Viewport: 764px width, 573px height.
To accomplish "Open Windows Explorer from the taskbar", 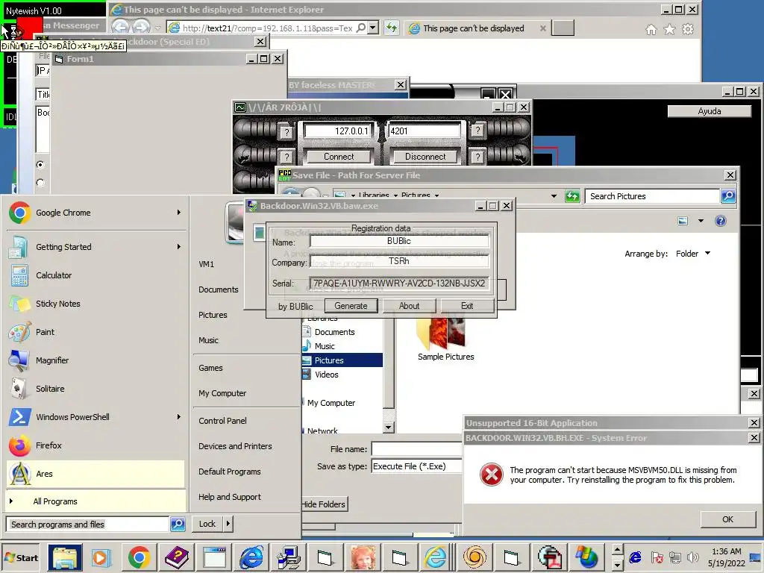I will point(65,557).
